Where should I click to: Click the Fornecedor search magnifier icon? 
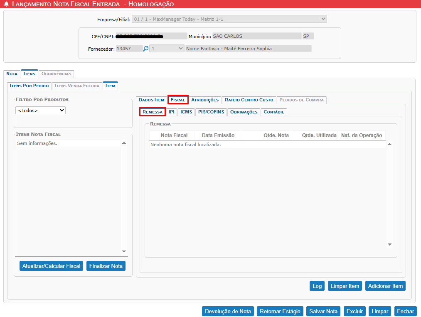point(146,49)
